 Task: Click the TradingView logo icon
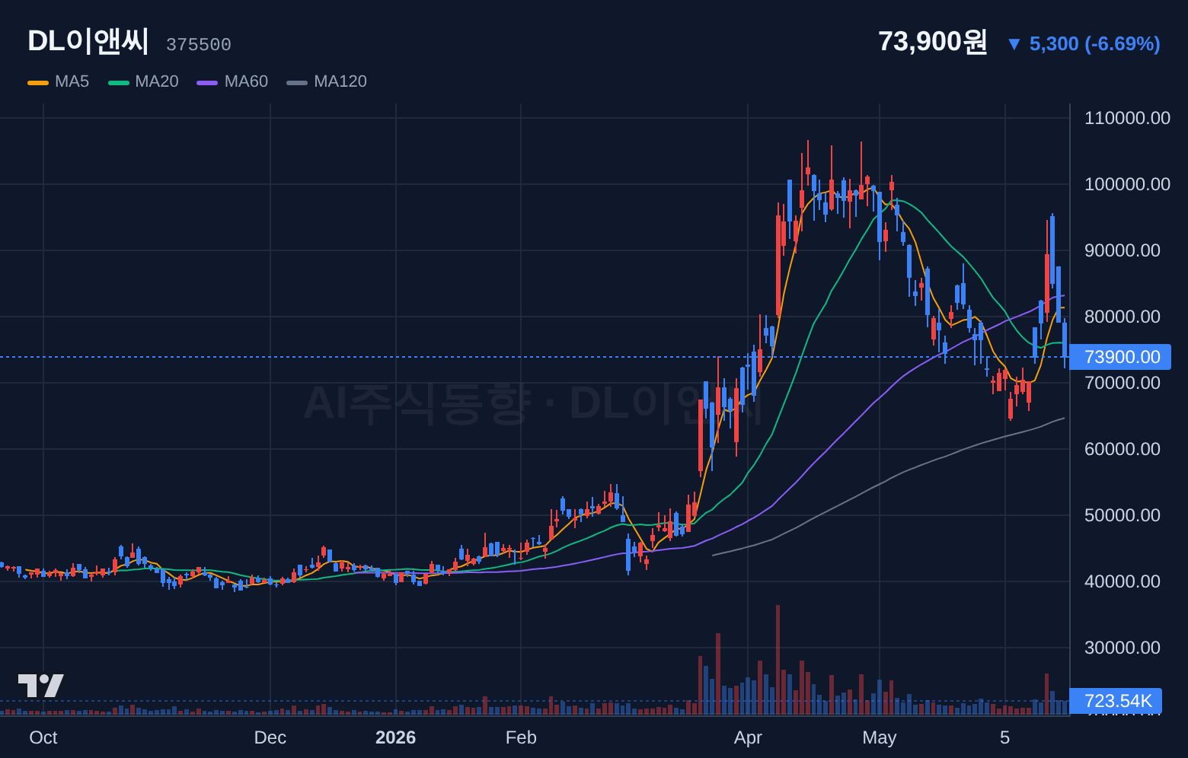click(x=40, y=686)
